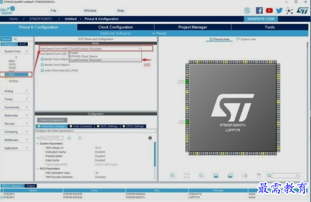This screenshot has width=311, height=202.
Task: Click the pin search magnifier icon
Action: 269,176
